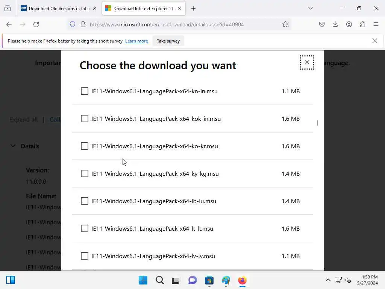Viewport: 385px width, 289px height.
Task: Show site security padlock info
Action: point(83,24)
